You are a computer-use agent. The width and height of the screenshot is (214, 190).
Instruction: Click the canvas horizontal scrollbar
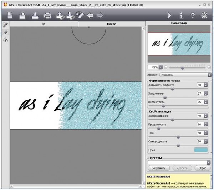(x=76, y=186)
